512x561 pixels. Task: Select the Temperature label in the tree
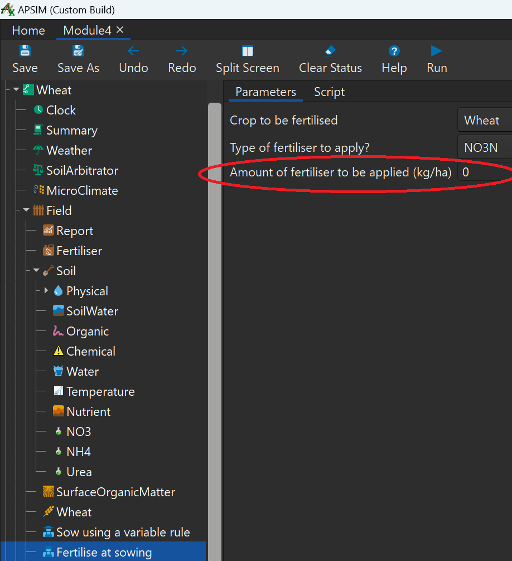click(x=100, y=391)
